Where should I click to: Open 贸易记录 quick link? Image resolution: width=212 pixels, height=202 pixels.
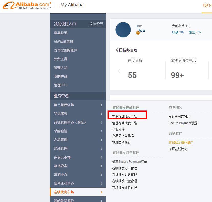(61, 33)
